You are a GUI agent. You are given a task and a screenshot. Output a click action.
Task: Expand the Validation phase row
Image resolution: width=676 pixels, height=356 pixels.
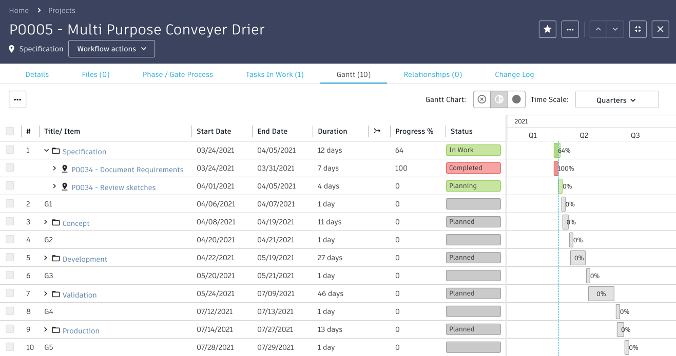(x=46, y=294)
